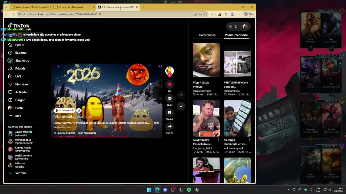Image resolution: width=346 pixels, height=194 pixels.
Task: Share the video via arrow icon
Action: point(169,126)
